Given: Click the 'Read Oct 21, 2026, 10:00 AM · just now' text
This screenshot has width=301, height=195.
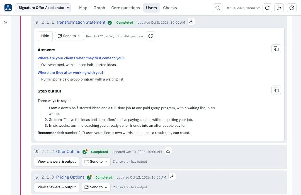Looking at the screenshot, I should pyautogui.click(x=115, y=36).
